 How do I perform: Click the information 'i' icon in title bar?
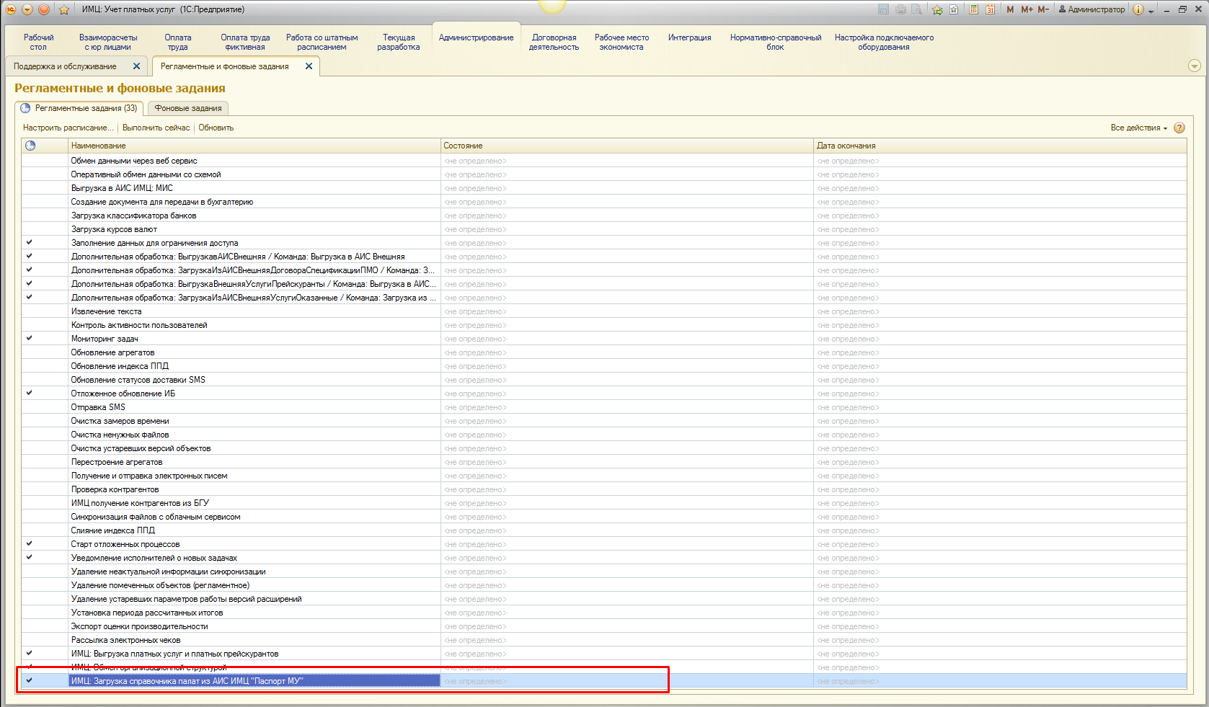1138,9
